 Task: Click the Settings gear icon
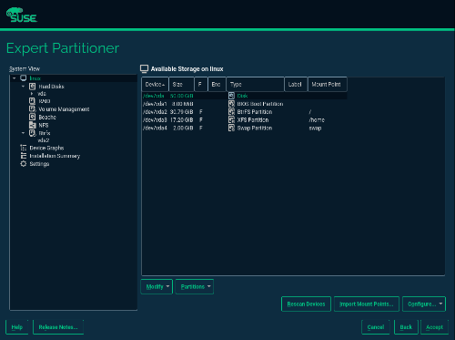click(x=24, y=164)
